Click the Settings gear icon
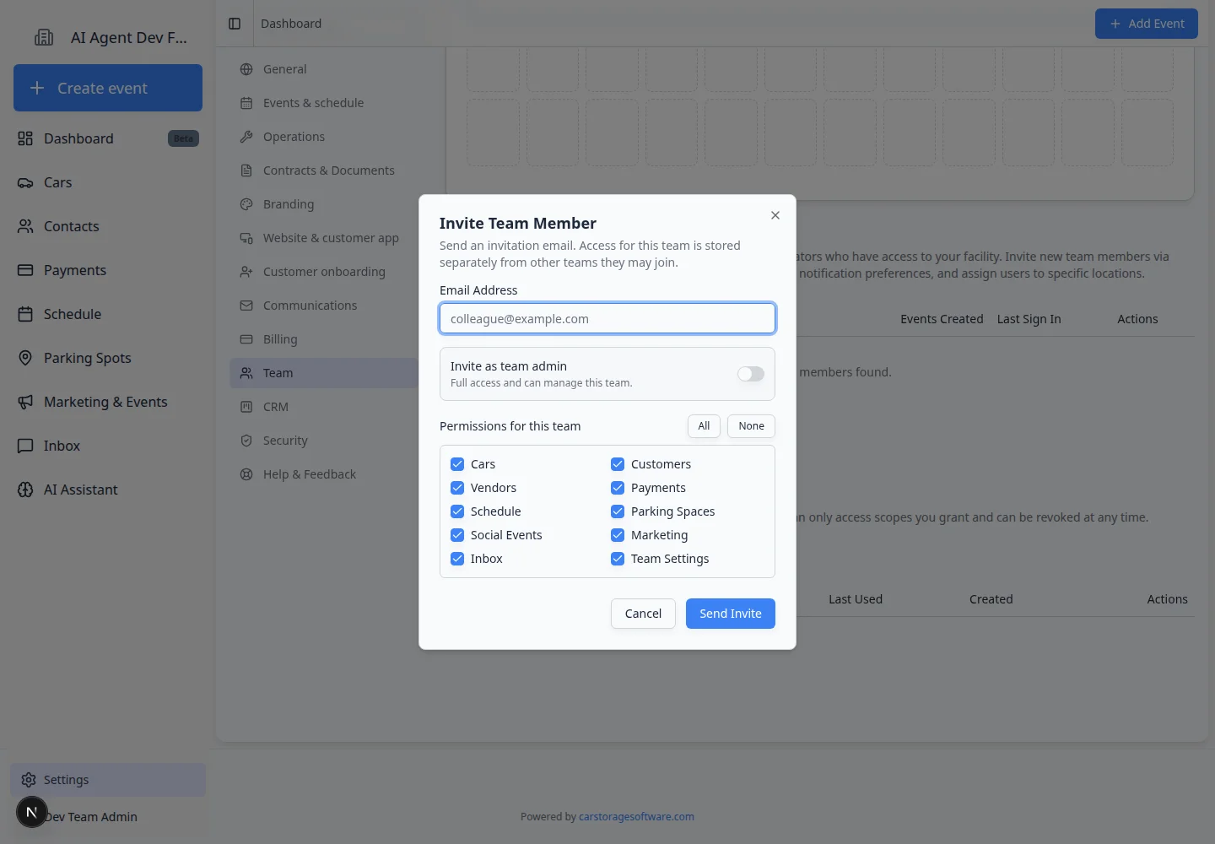This screenshot has height=844, width=1215. [29, 780]
